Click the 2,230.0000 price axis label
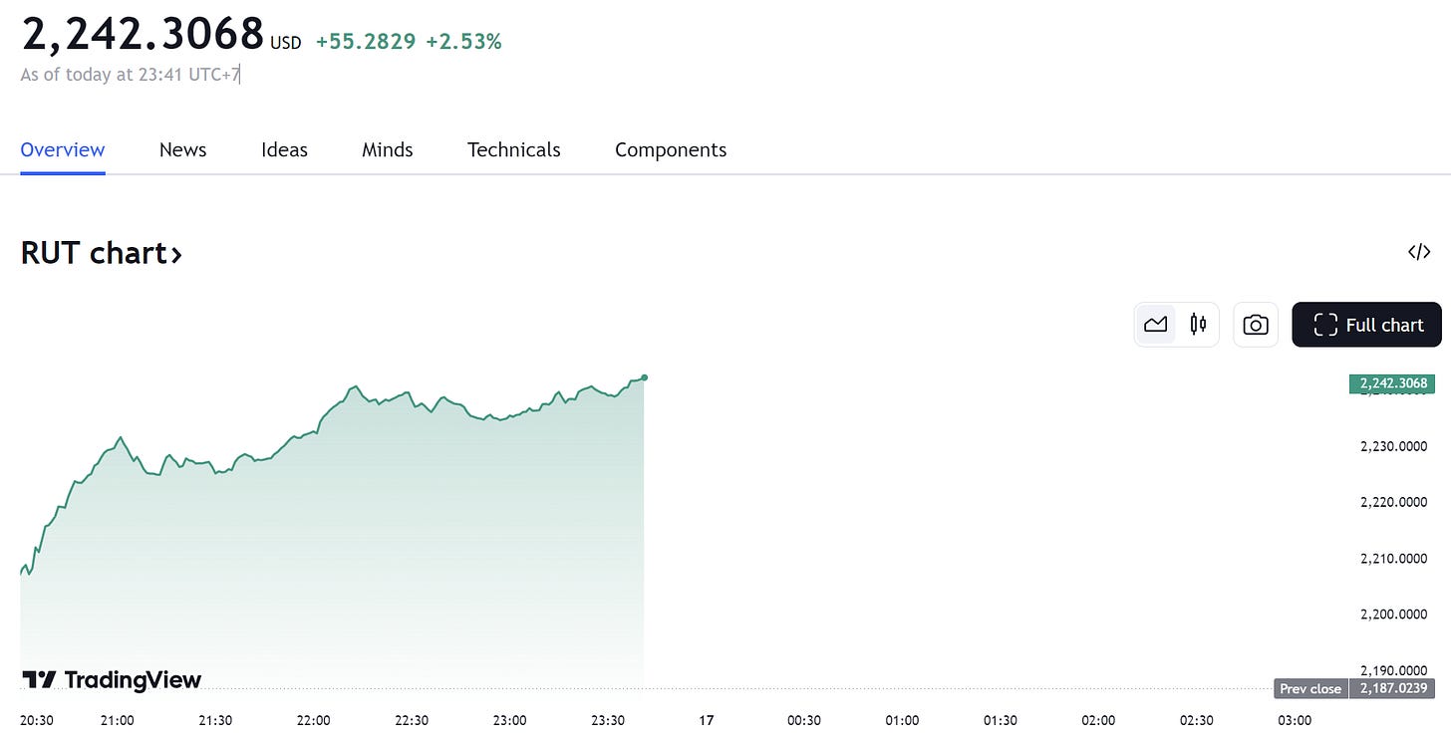Viewport: 1451px width, 741px height. click(1393, 446)
